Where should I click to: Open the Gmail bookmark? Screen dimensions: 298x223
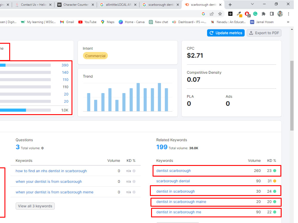point(67,22)
